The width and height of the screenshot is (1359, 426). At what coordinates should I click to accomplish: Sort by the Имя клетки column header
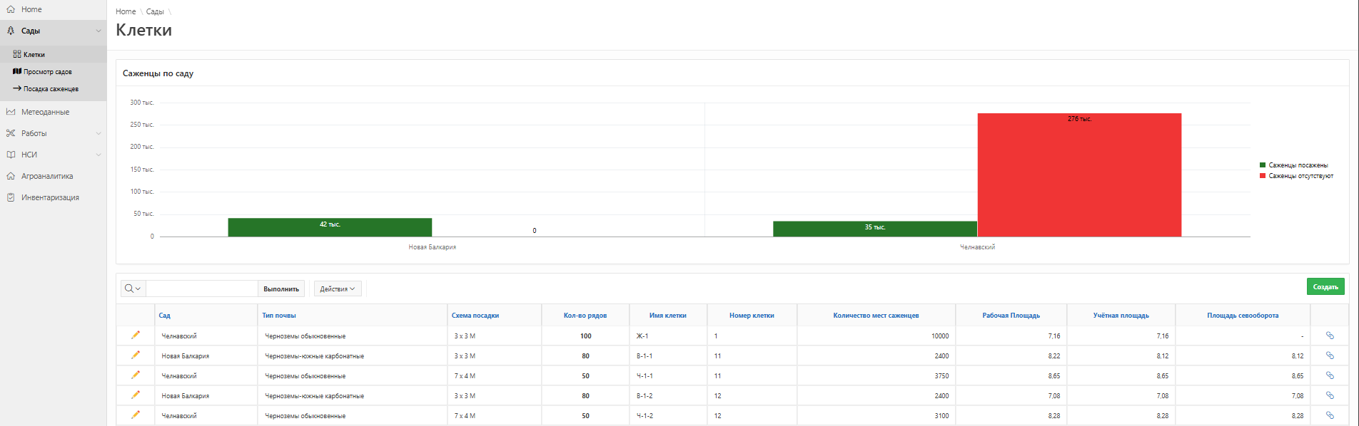tap(668, 315)
